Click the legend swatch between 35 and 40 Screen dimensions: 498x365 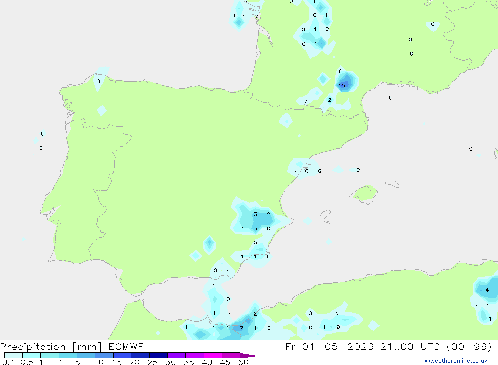tap(194, 355)
